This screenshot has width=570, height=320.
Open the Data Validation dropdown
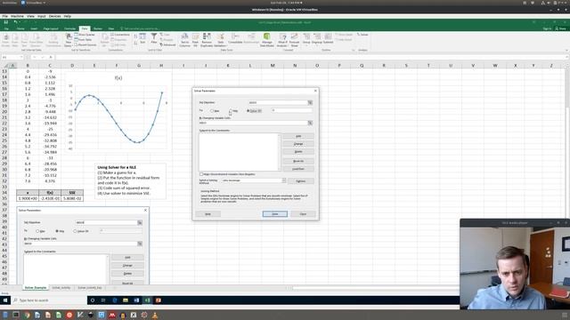220,39
